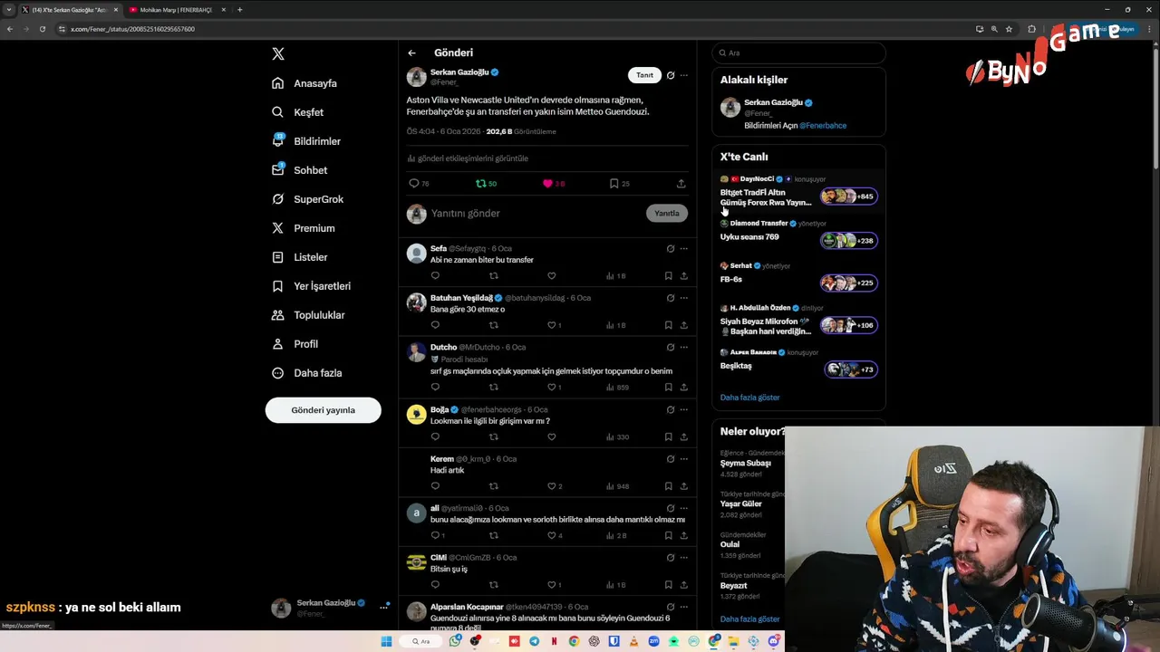Open more options on Alparslan Kocapınar's reply
Viewport: 1160px width, 652px height.
(684, 607)
